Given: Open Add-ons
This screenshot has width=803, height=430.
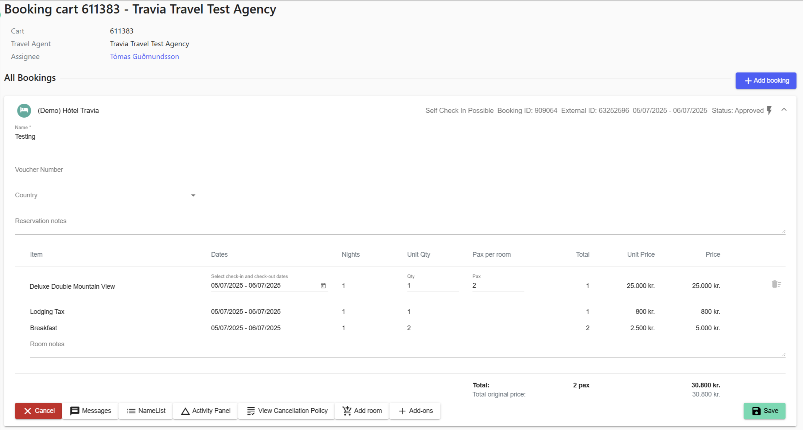Looking at the screenshot, I should pyautogui.click(x=415, y=411).
